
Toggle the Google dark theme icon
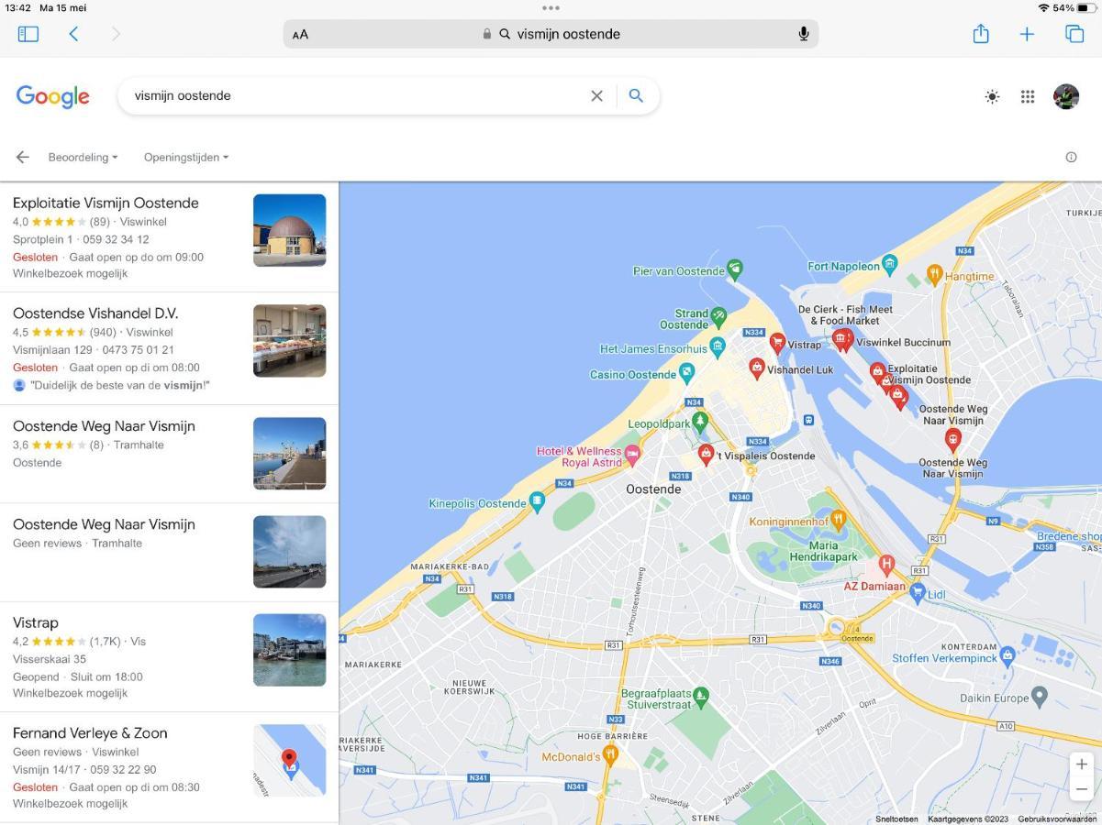[x=992, y=96]
